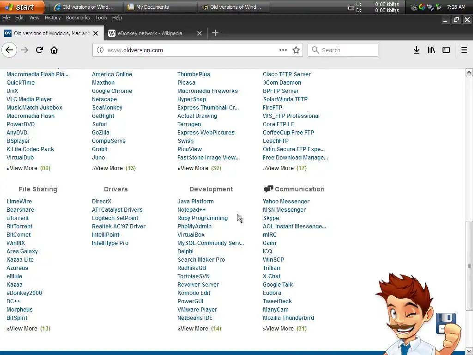473x355 pixels.
Task: Open the Realtek AC'97 Driver link
Action: tap(119, 226)
